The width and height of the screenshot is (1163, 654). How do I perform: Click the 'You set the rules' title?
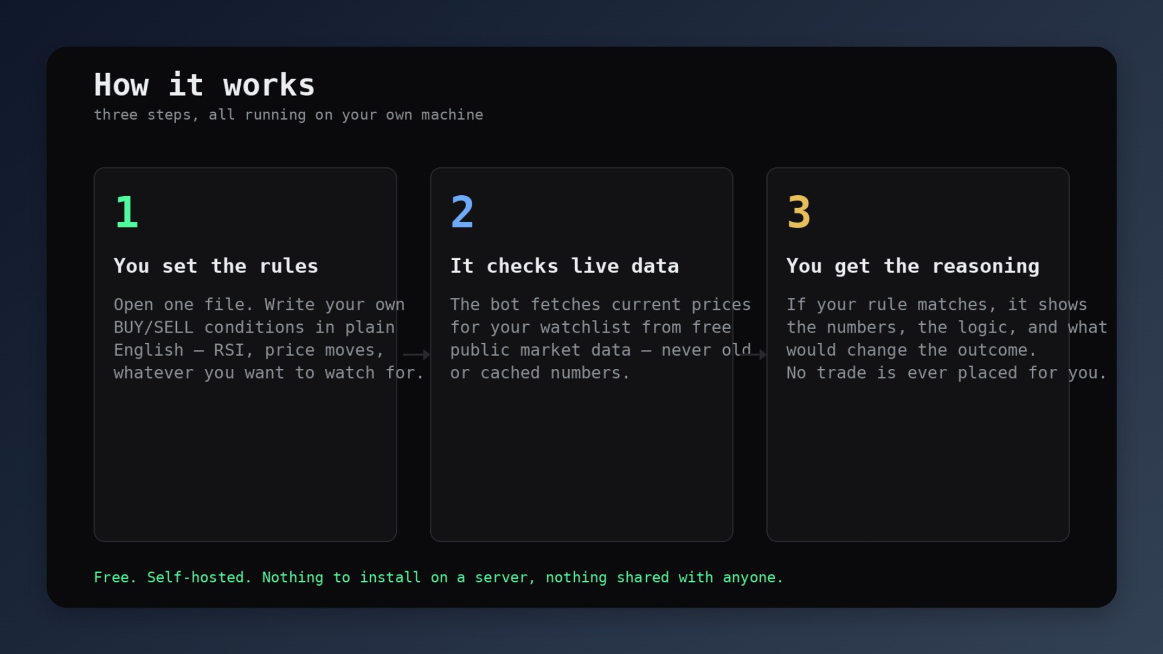[216, 266]
